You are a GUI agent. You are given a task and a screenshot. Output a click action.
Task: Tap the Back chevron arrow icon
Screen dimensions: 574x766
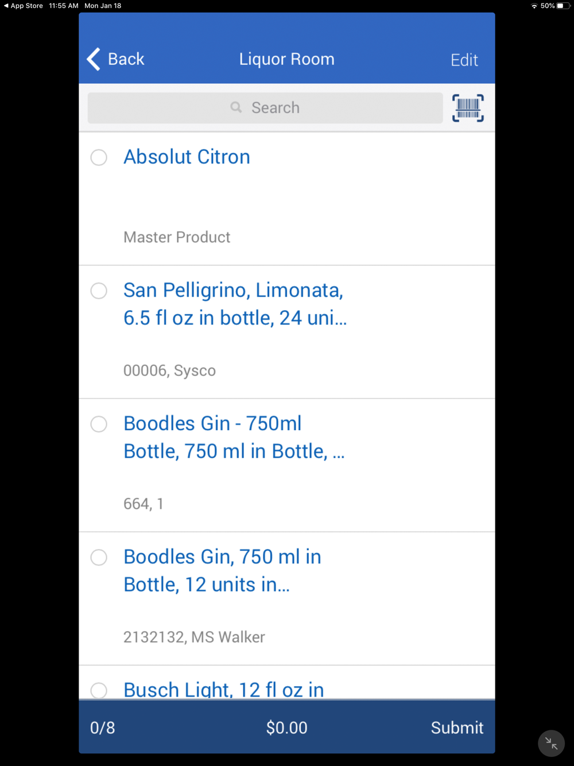point(94,59)
